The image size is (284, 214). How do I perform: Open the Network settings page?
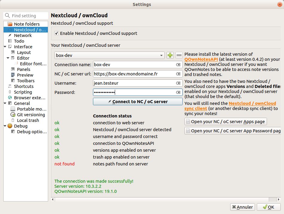[x=22, y=35]
